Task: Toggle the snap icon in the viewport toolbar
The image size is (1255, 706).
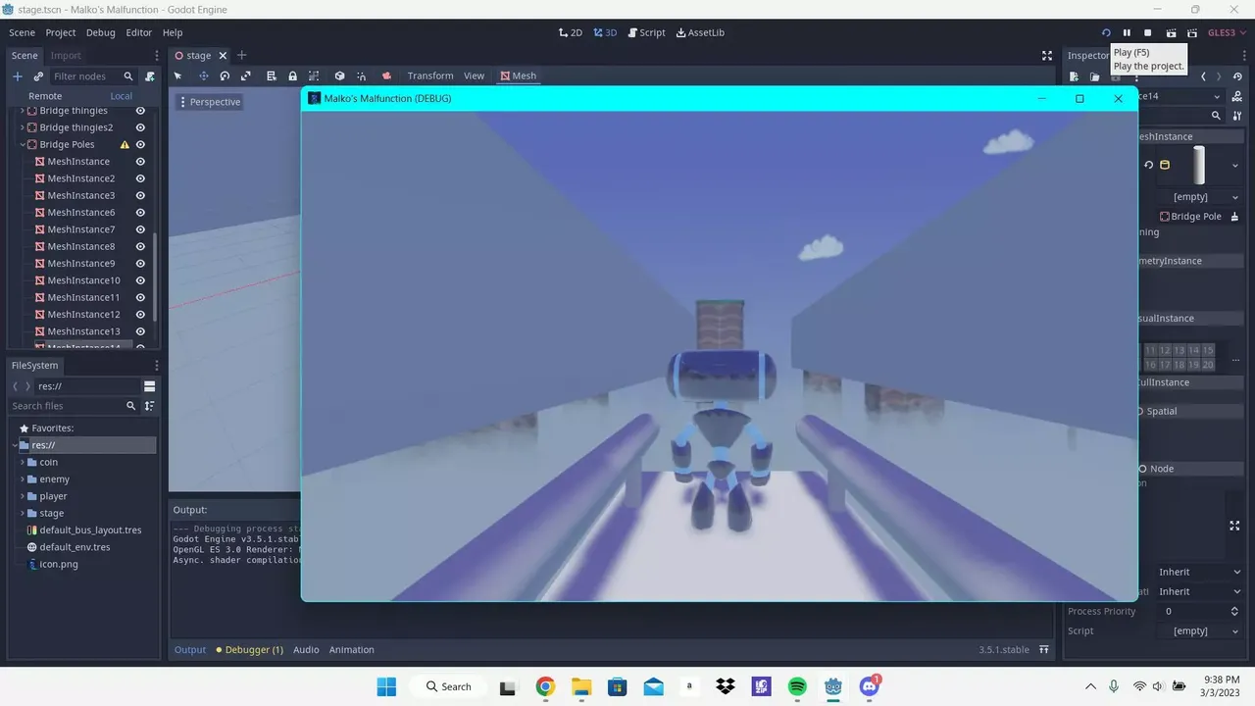Action: point(362,76)
